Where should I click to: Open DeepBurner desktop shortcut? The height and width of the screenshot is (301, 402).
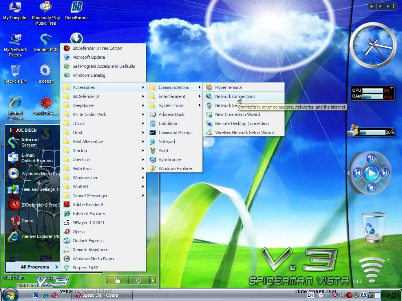click(x=77, y=11)
